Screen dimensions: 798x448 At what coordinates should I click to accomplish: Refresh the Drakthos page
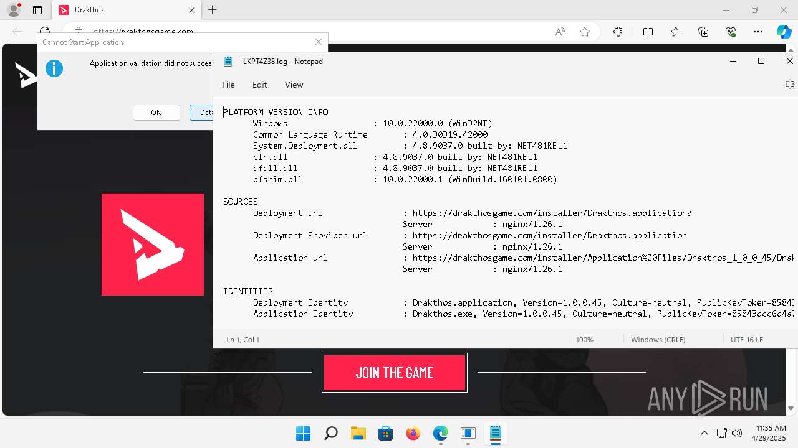point(44,31)
